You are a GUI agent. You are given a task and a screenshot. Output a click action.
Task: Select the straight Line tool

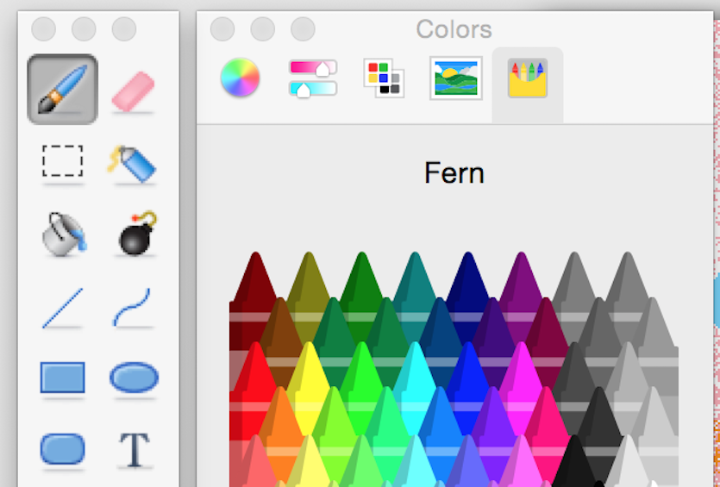63,308
